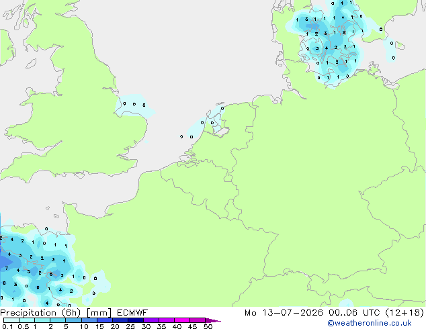The image size is (426, 329).
Task: Click the '40' legend scale label
Action: pos(177,326)
